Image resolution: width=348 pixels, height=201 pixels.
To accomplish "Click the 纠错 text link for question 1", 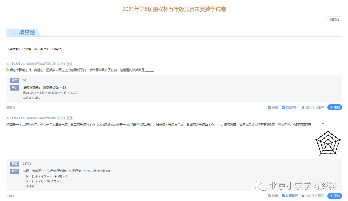I will pyautogui.click(x=275, y=107).
